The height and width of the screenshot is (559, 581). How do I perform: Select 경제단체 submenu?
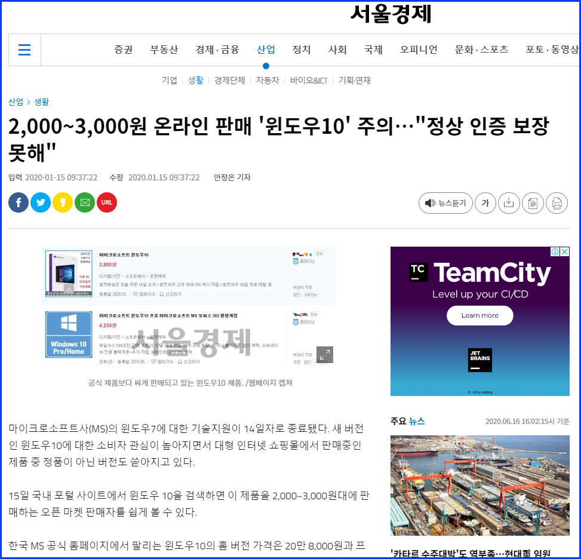230,81
